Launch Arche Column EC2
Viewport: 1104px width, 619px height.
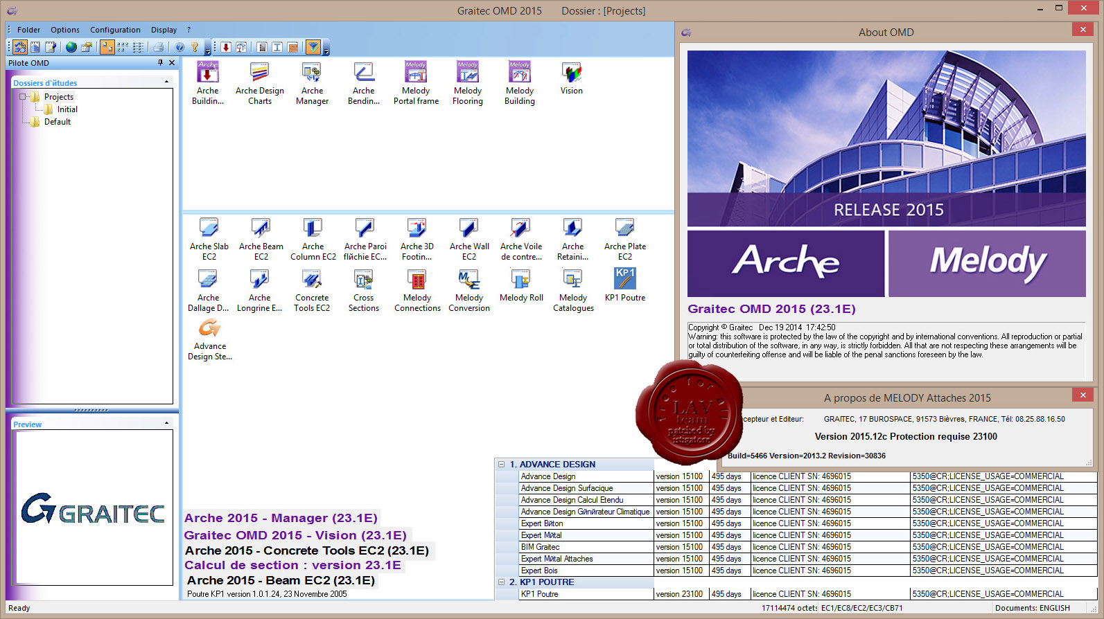click(x=313, y=239)
